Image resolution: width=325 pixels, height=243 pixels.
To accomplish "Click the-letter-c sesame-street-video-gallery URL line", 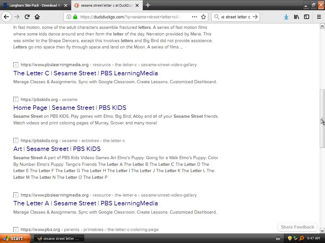I will [109, 65].
